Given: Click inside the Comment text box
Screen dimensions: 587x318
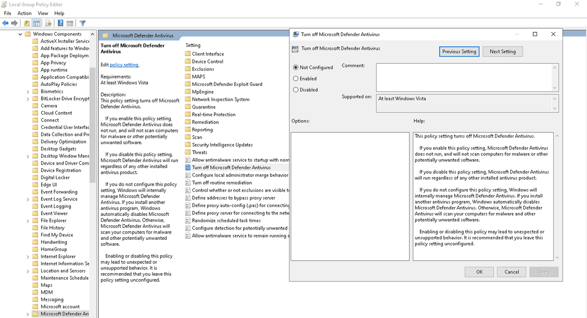Looking at the screenshot, I should pos(464,77).
